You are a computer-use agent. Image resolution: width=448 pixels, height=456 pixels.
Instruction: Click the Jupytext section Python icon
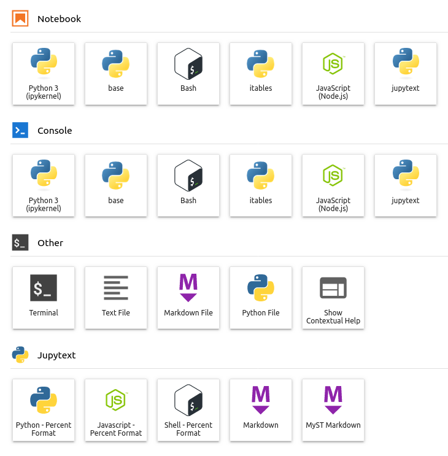point(20,355)
